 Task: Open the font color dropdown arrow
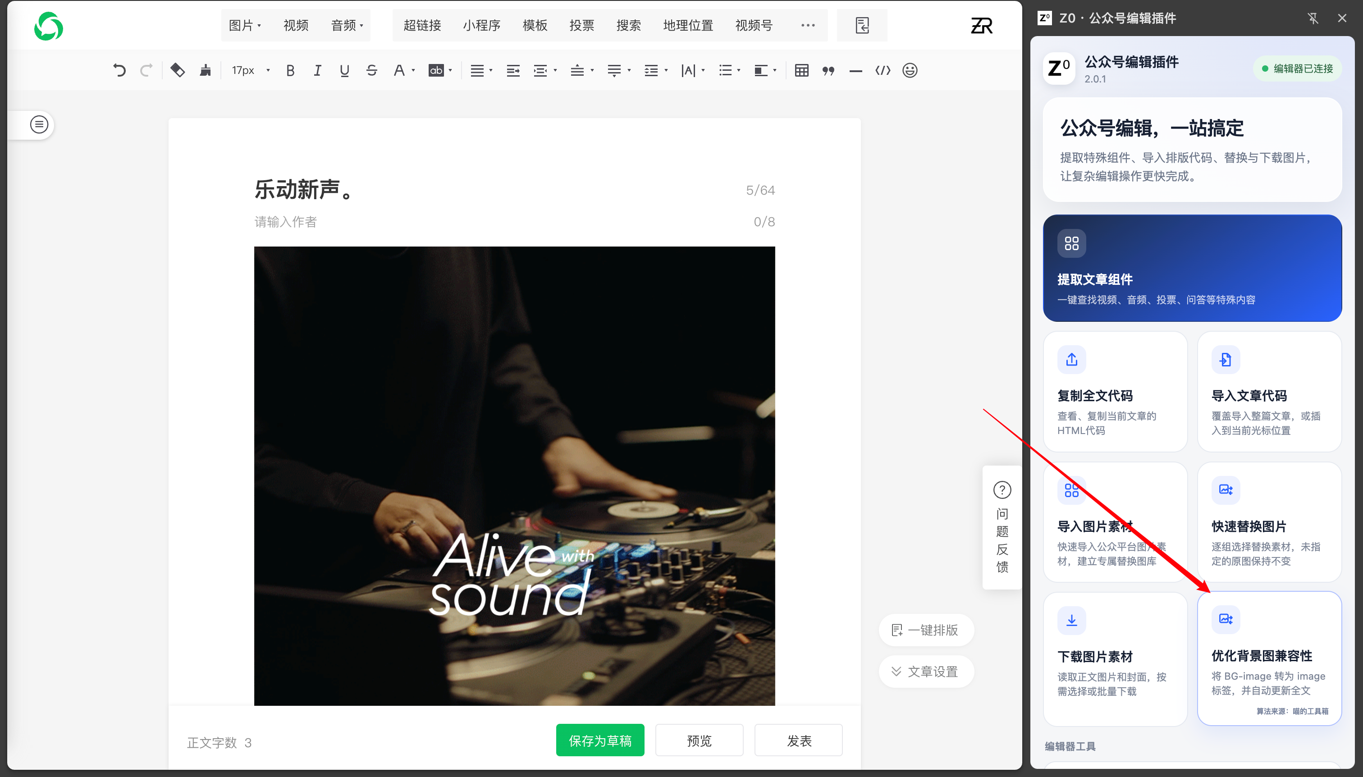[x=413, y=70]
